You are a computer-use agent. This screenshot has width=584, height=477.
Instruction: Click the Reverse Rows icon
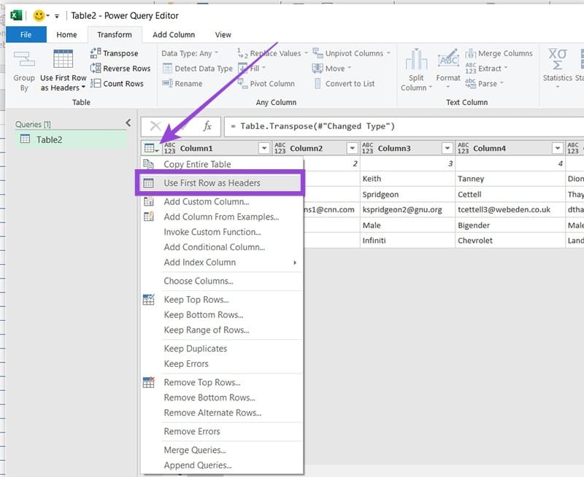click(96, 68)
